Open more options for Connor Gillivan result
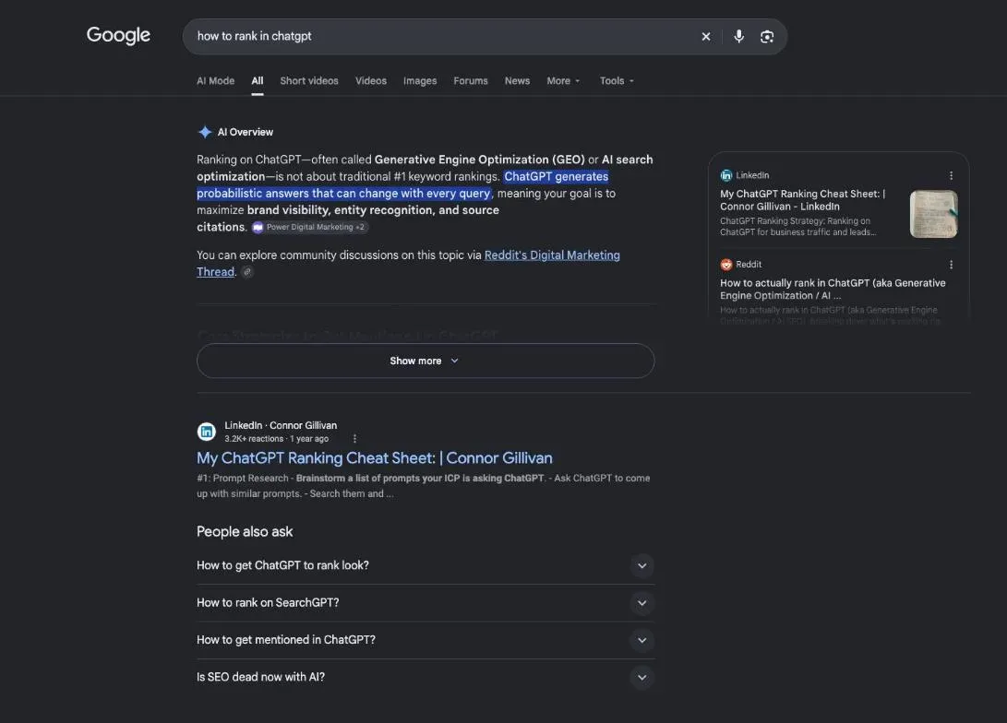Image resolution: width=1007 pixels, height=723 pixels. [x=354, y=439]
